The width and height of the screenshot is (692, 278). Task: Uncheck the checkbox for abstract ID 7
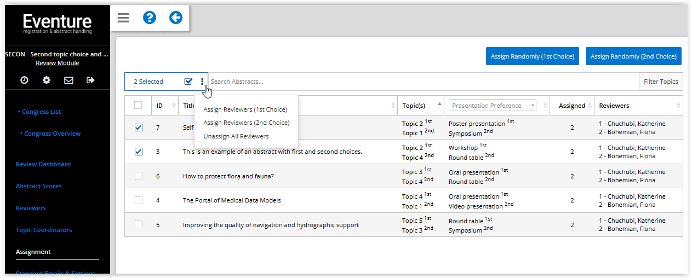coord(139,128)
